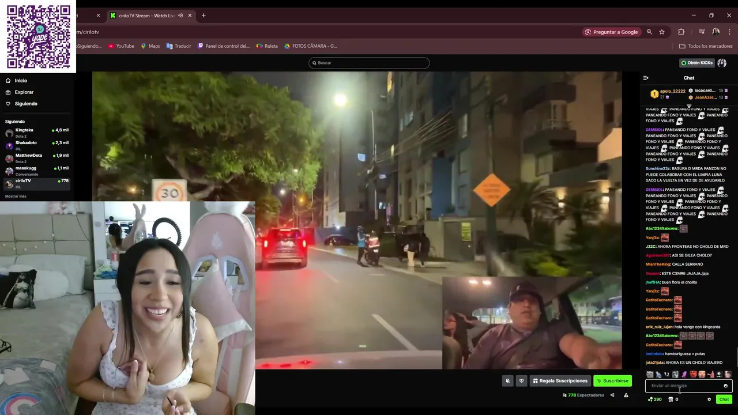Viewport: 738px width, 415px height.
Task: Open Todos los marcadores folder
Action: [x=706, y=46]
